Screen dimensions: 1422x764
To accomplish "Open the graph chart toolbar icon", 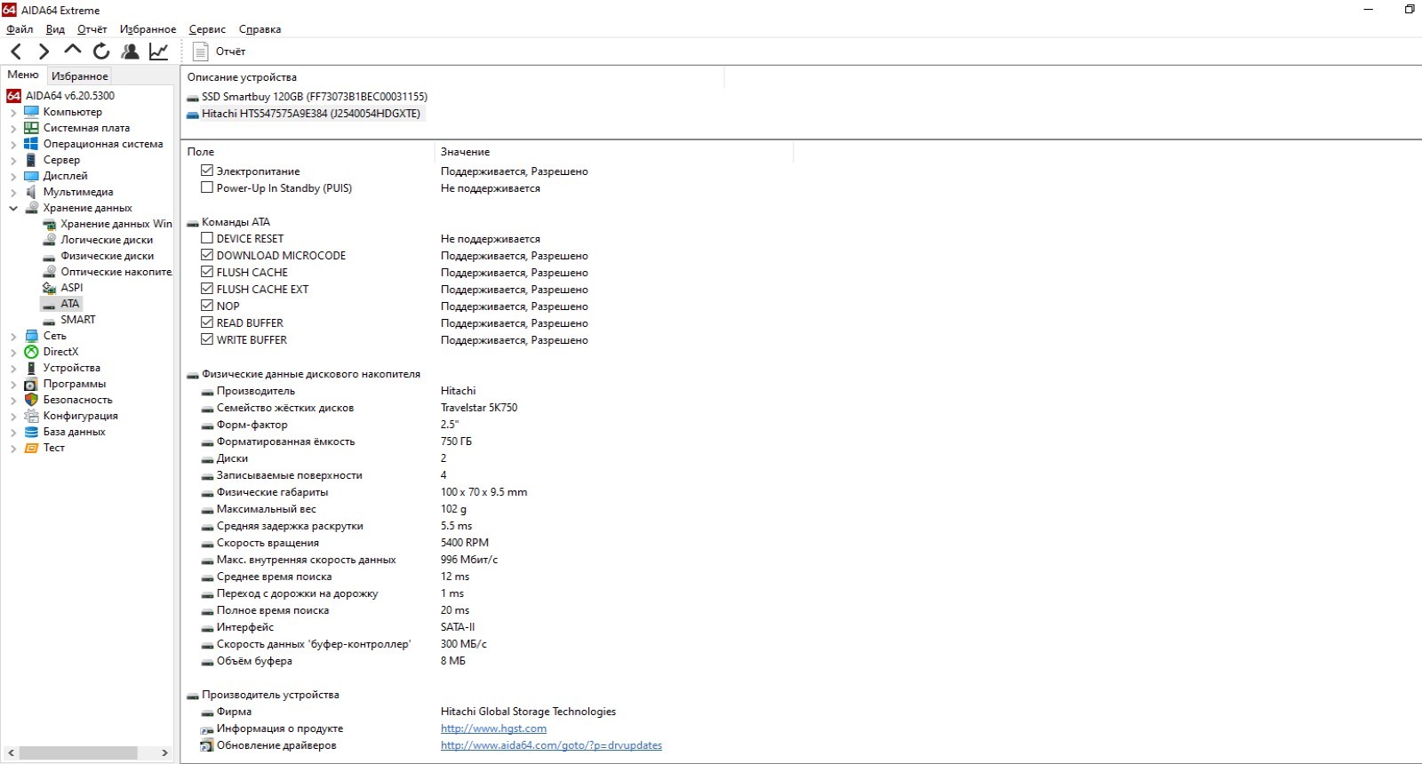I will coord(159,52).
